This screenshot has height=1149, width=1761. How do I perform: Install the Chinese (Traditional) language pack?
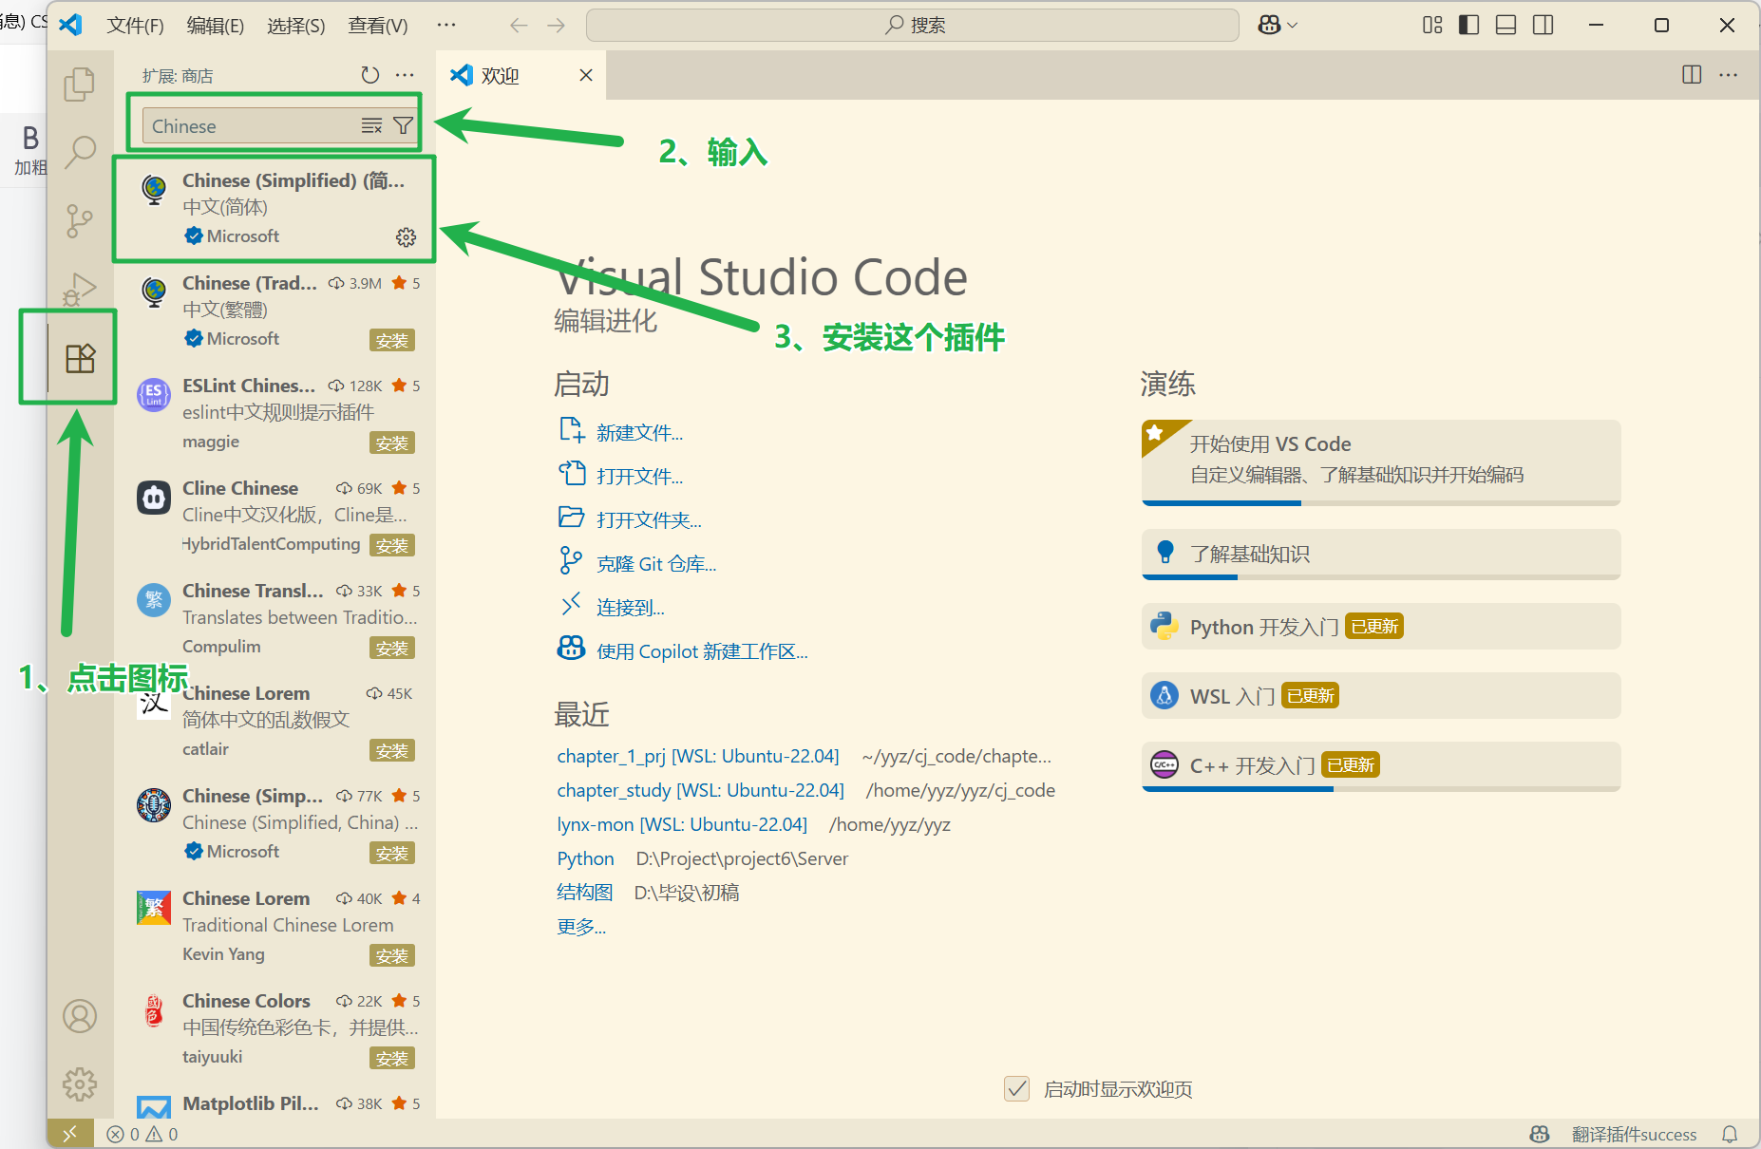click(x=391, y=340)
